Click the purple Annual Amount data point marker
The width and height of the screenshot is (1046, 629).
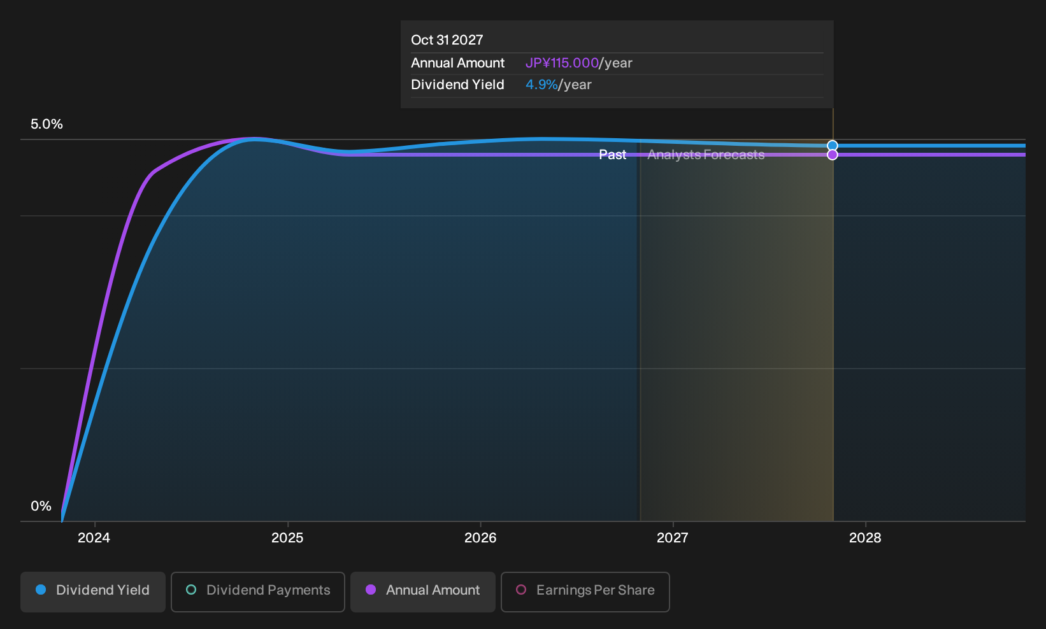pyautogui.click(x=833, y=155)
